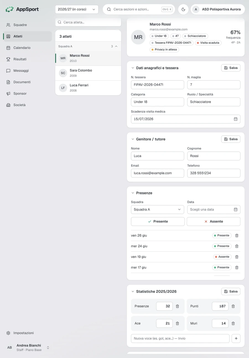Collapse the Dati anagrafici e tessera section

coord(133,68)
